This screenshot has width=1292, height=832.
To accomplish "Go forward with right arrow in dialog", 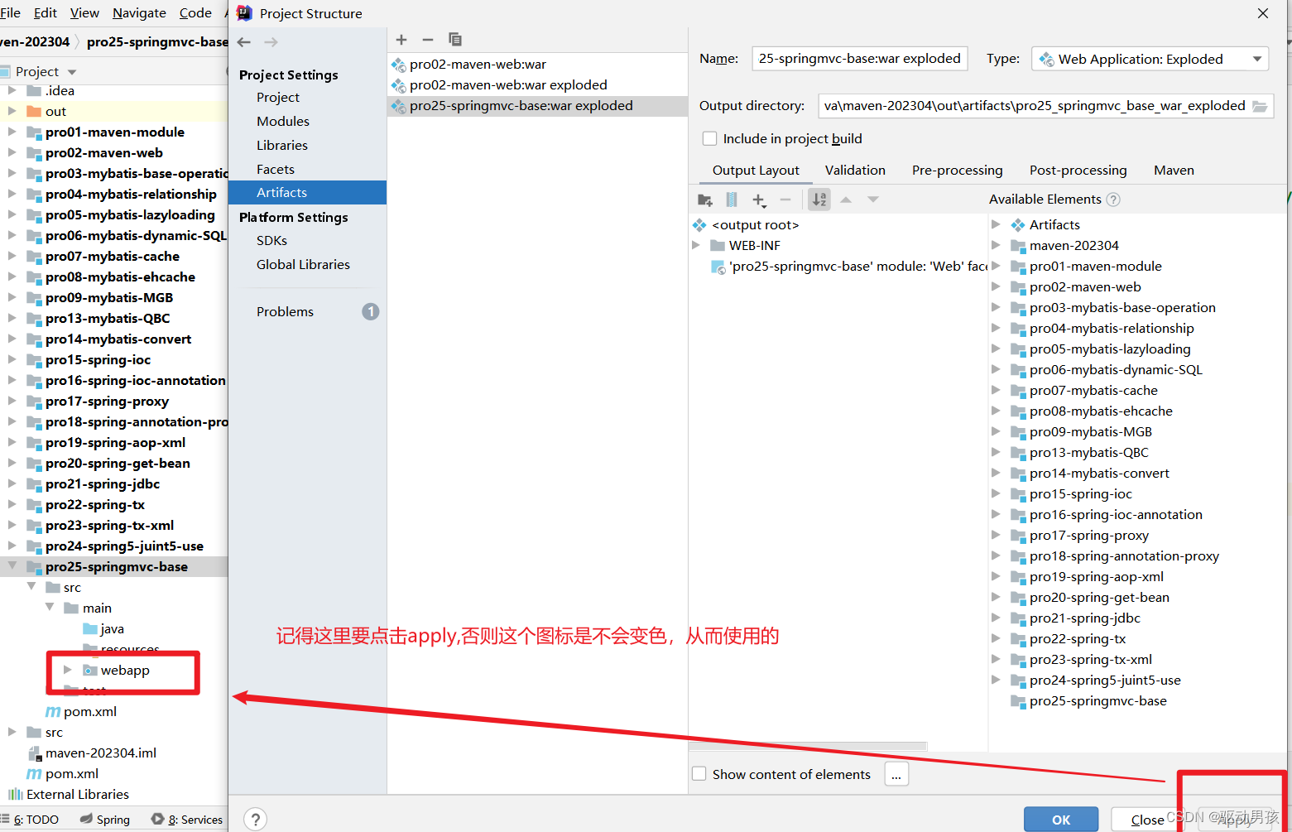I will [271, 42].
